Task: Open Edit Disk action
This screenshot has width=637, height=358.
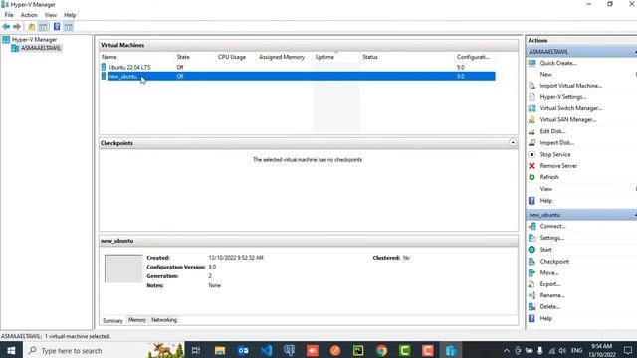Action: click(x=552, y=131)
